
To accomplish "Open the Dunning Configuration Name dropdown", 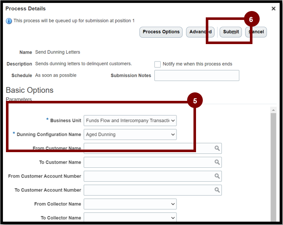I will pos(173,134).
